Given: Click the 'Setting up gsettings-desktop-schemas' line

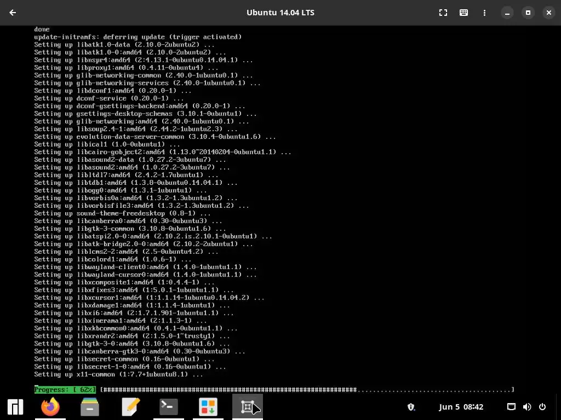Looking at the screenshot, I should 145,114.
